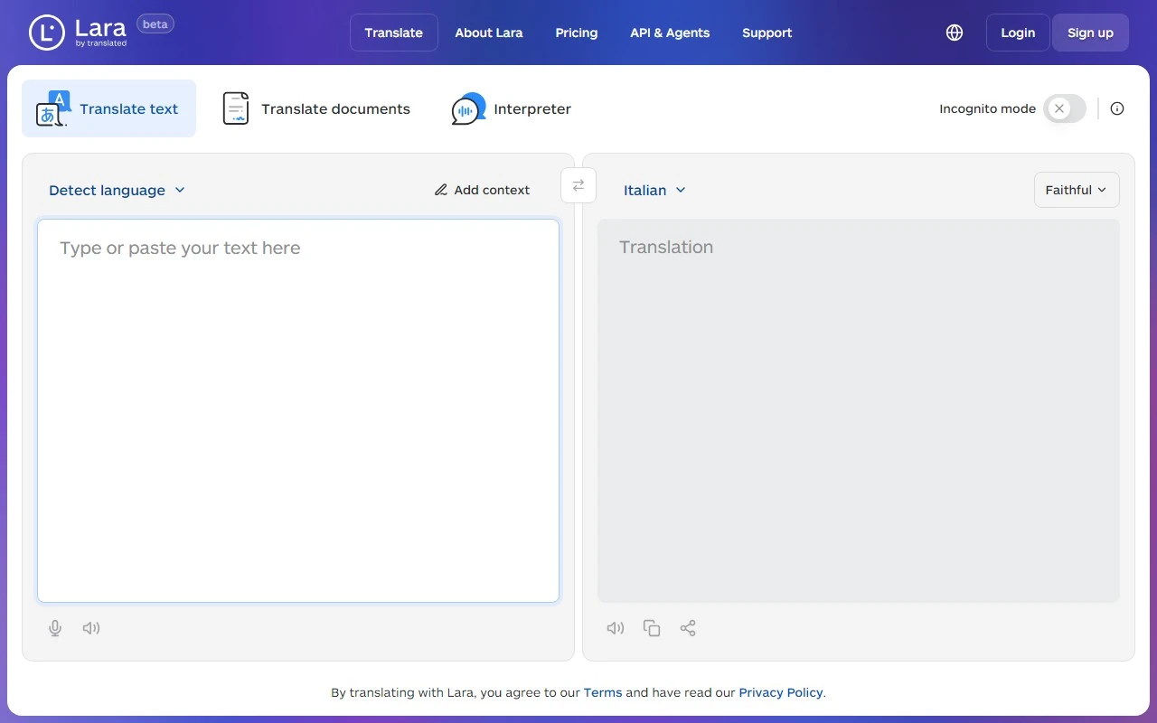Expand the Faithful style dropdown

[1077, 190]
